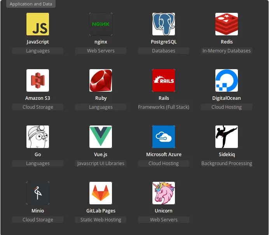269x235 pixels.
Task: Open the nginx logo icon
Action: [x=101, y=24]
